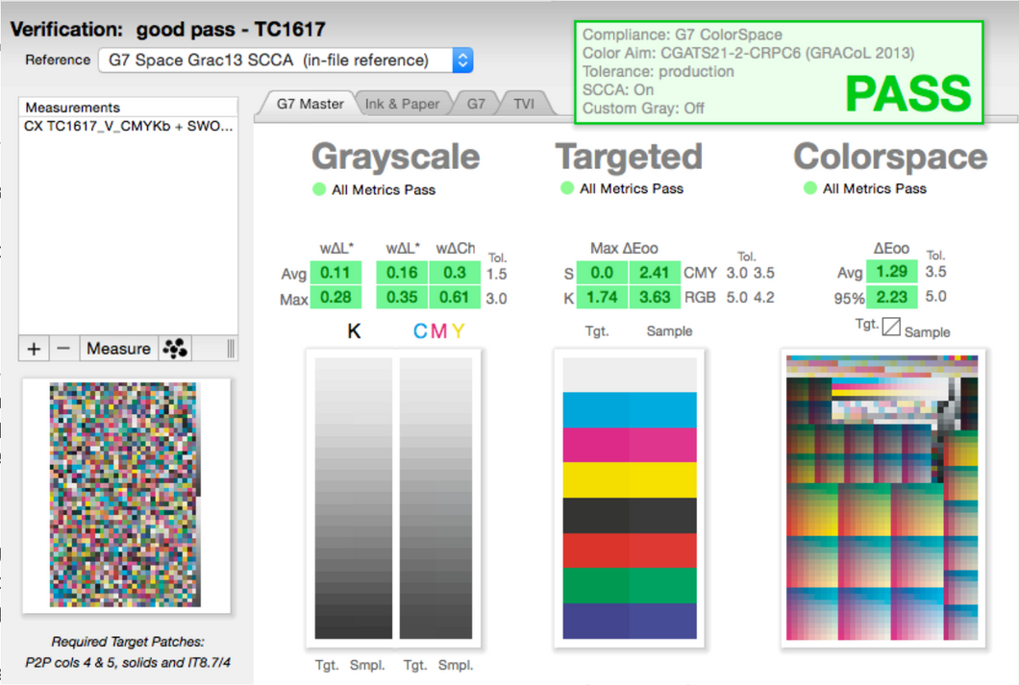Click the Tgt./Sample diagonal square icon
The image size is (1019, 685).
[891, 328]
